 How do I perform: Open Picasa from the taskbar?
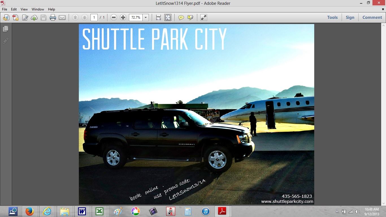pos(135,211)
